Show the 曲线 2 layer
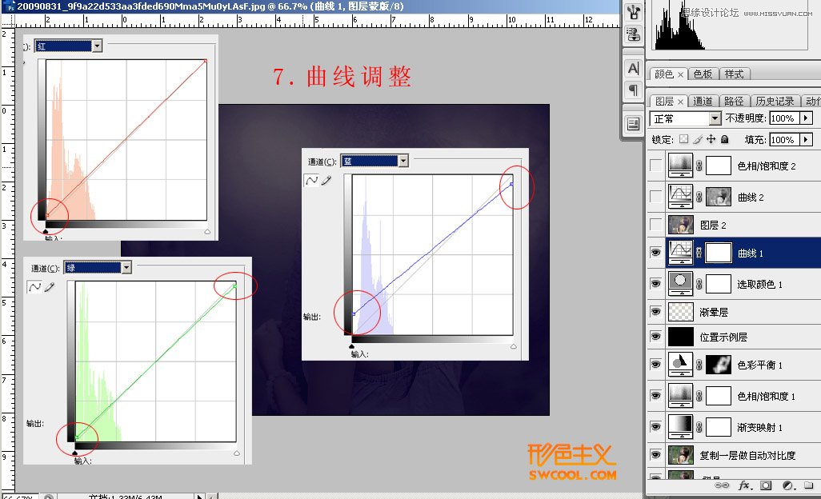 pyautogui.click(x=655, y=197)
